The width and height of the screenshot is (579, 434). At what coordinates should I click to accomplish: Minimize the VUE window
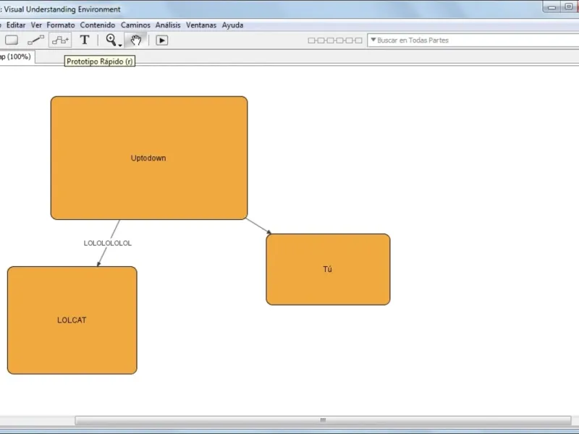coord(552,7)
